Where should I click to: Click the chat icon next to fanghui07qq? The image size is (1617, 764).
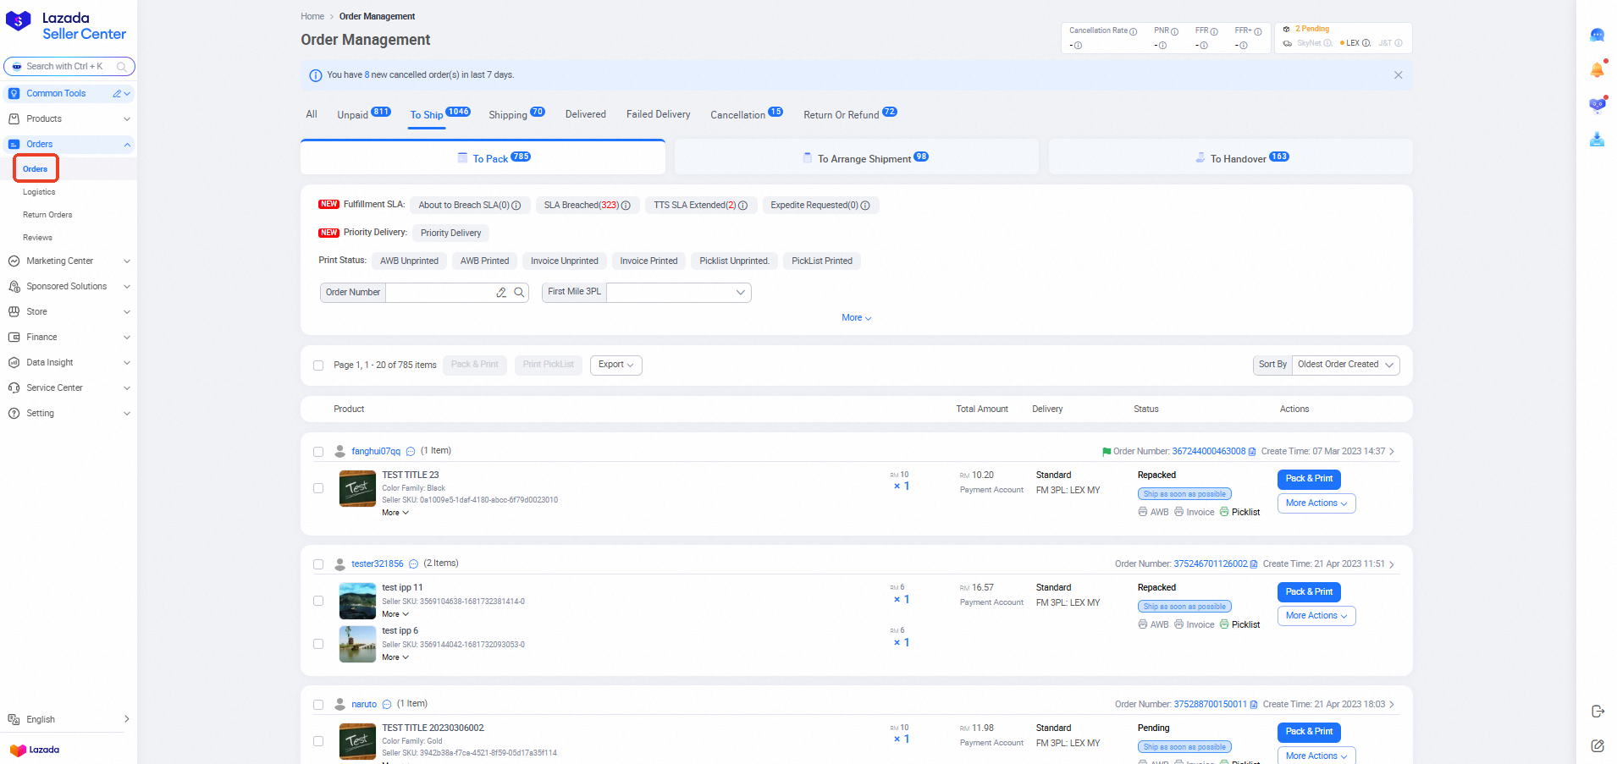pyautogui.click(x=411, y=452)
